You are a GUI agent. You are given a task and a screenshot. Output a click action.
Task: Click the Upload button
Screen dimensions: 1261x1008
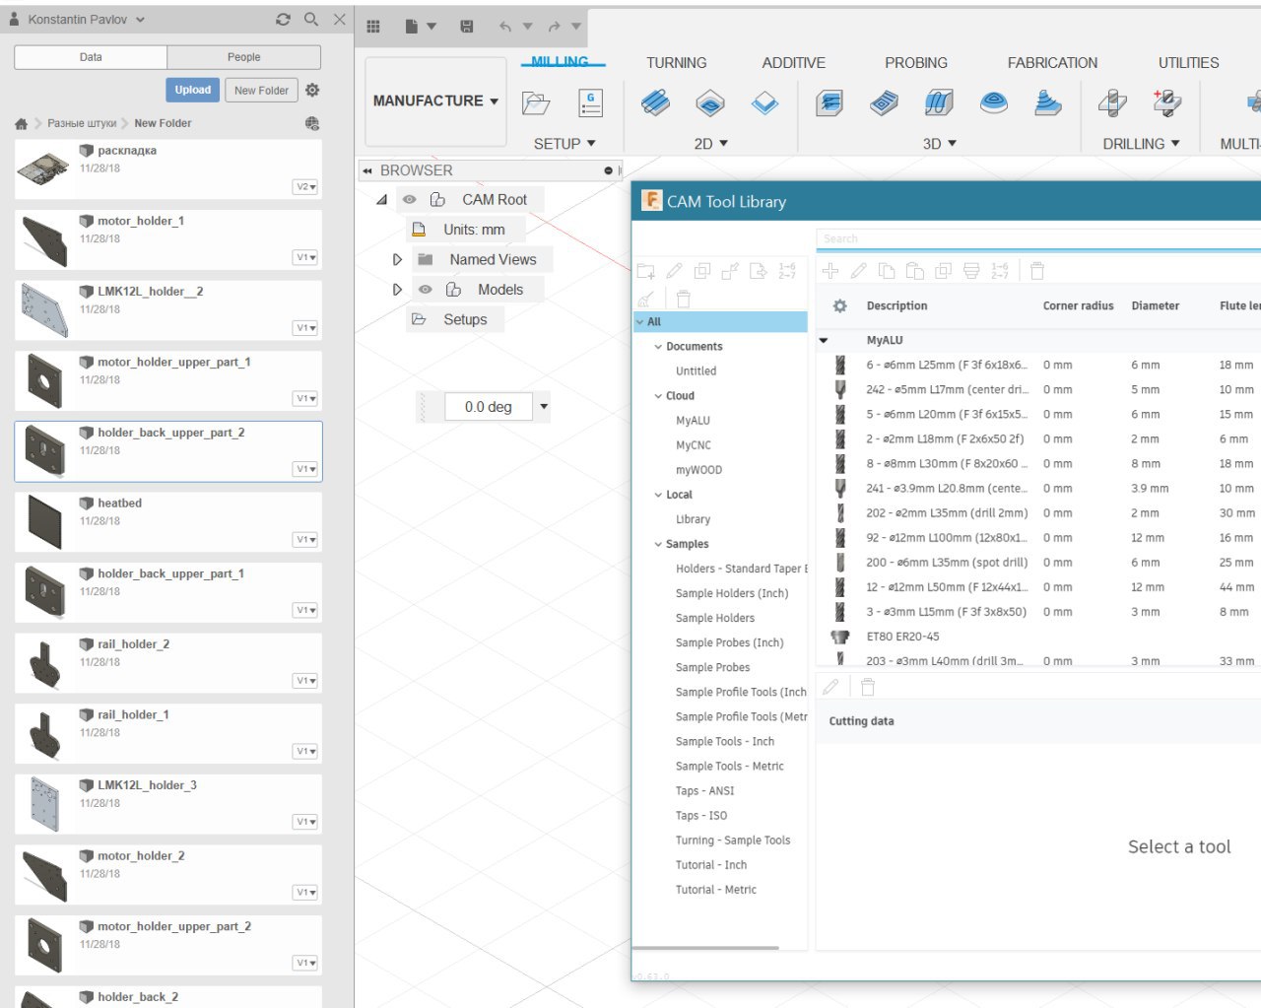[193, 90]
